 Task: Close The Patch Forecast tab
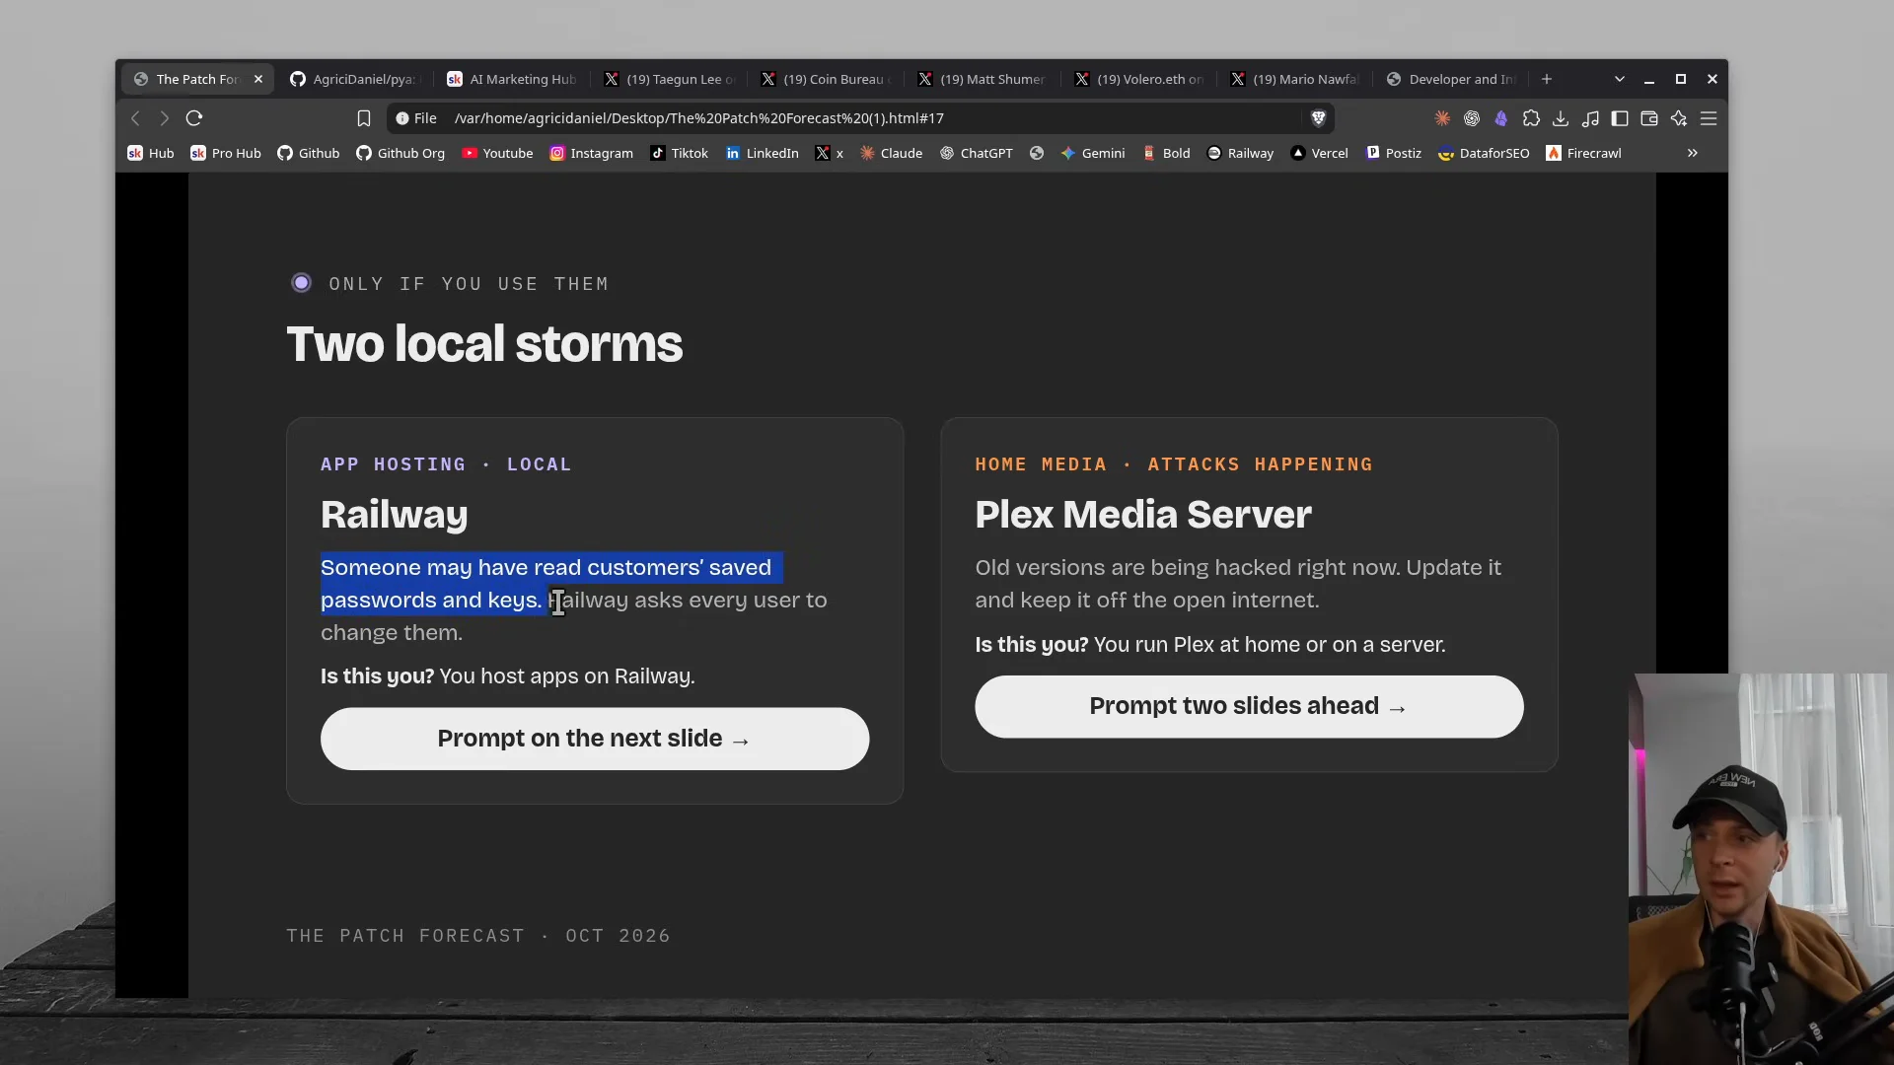click(x=258, y=79)
